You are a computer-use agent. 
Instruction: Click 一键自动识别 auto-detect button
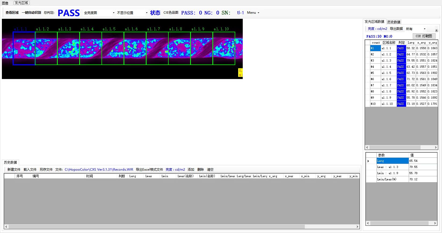31,13
